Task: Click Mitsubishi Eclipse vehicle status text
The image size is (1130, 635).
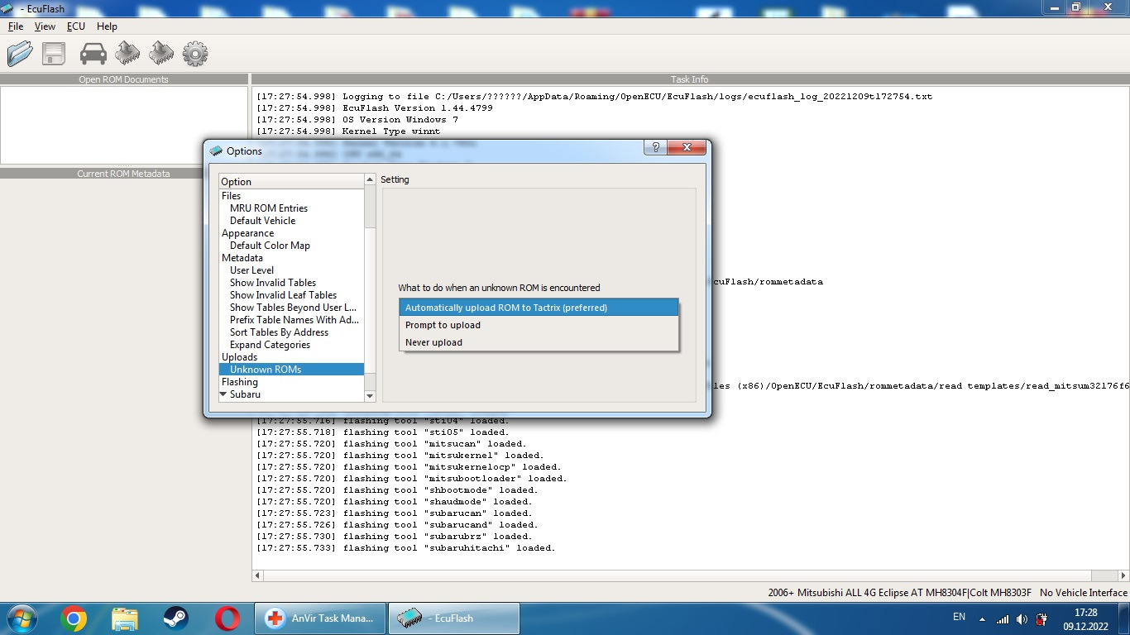Action: click(900, 593)
